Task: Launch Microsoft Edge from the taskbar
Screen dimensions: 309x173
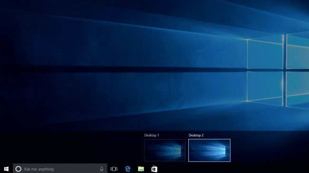Action: 128,169
